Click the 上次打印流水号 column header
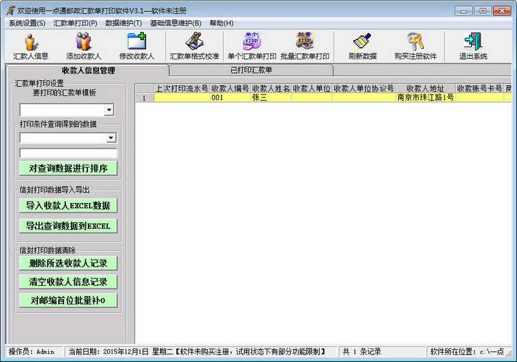The image size is (517, 362). [182, 89]
